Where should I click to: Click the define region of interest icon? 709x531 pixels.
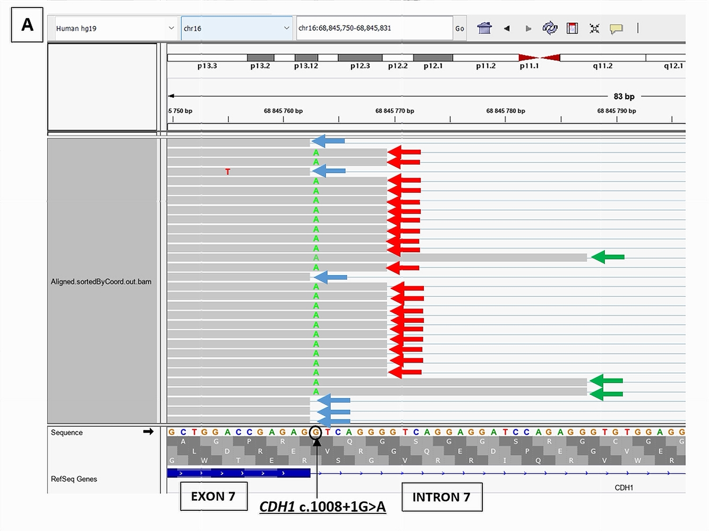pyautogui.click(x=572, y=28)
